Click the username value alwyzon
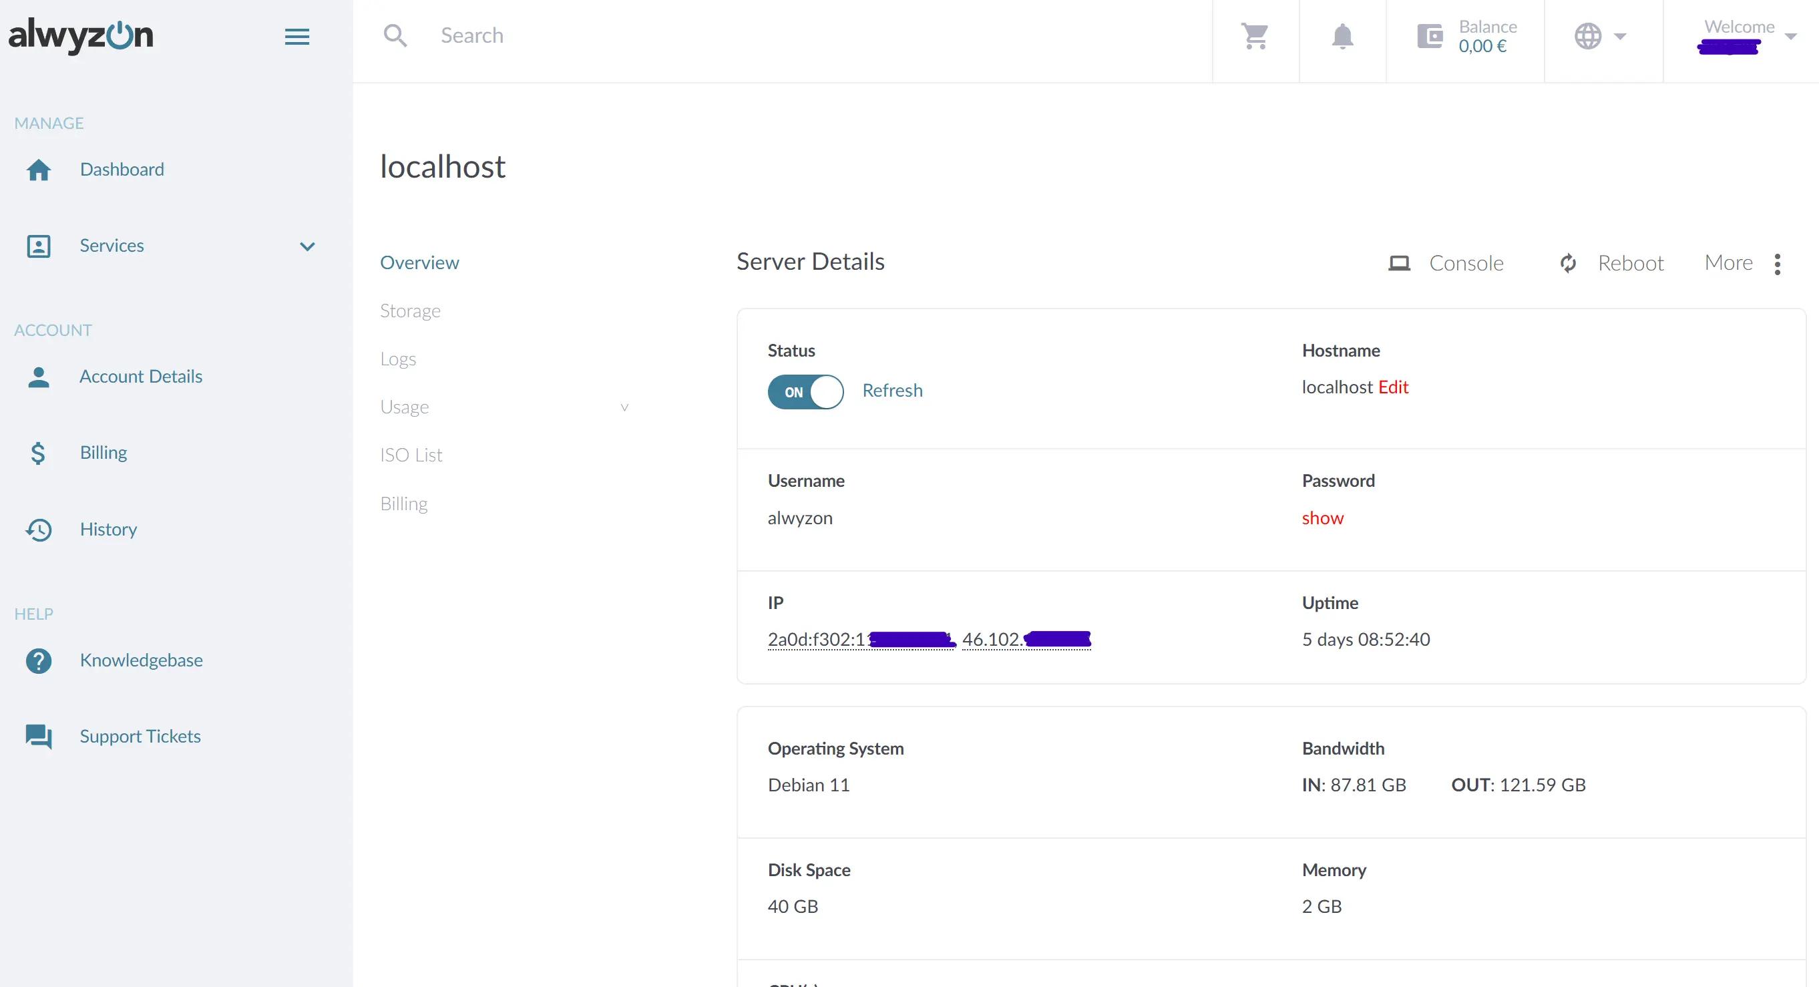 click(799, 518)
